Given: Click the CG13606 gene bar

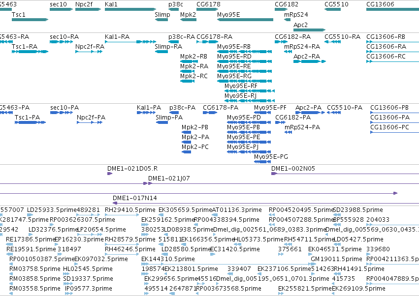Looking at the screenshot, I should (x=392, y=9).
